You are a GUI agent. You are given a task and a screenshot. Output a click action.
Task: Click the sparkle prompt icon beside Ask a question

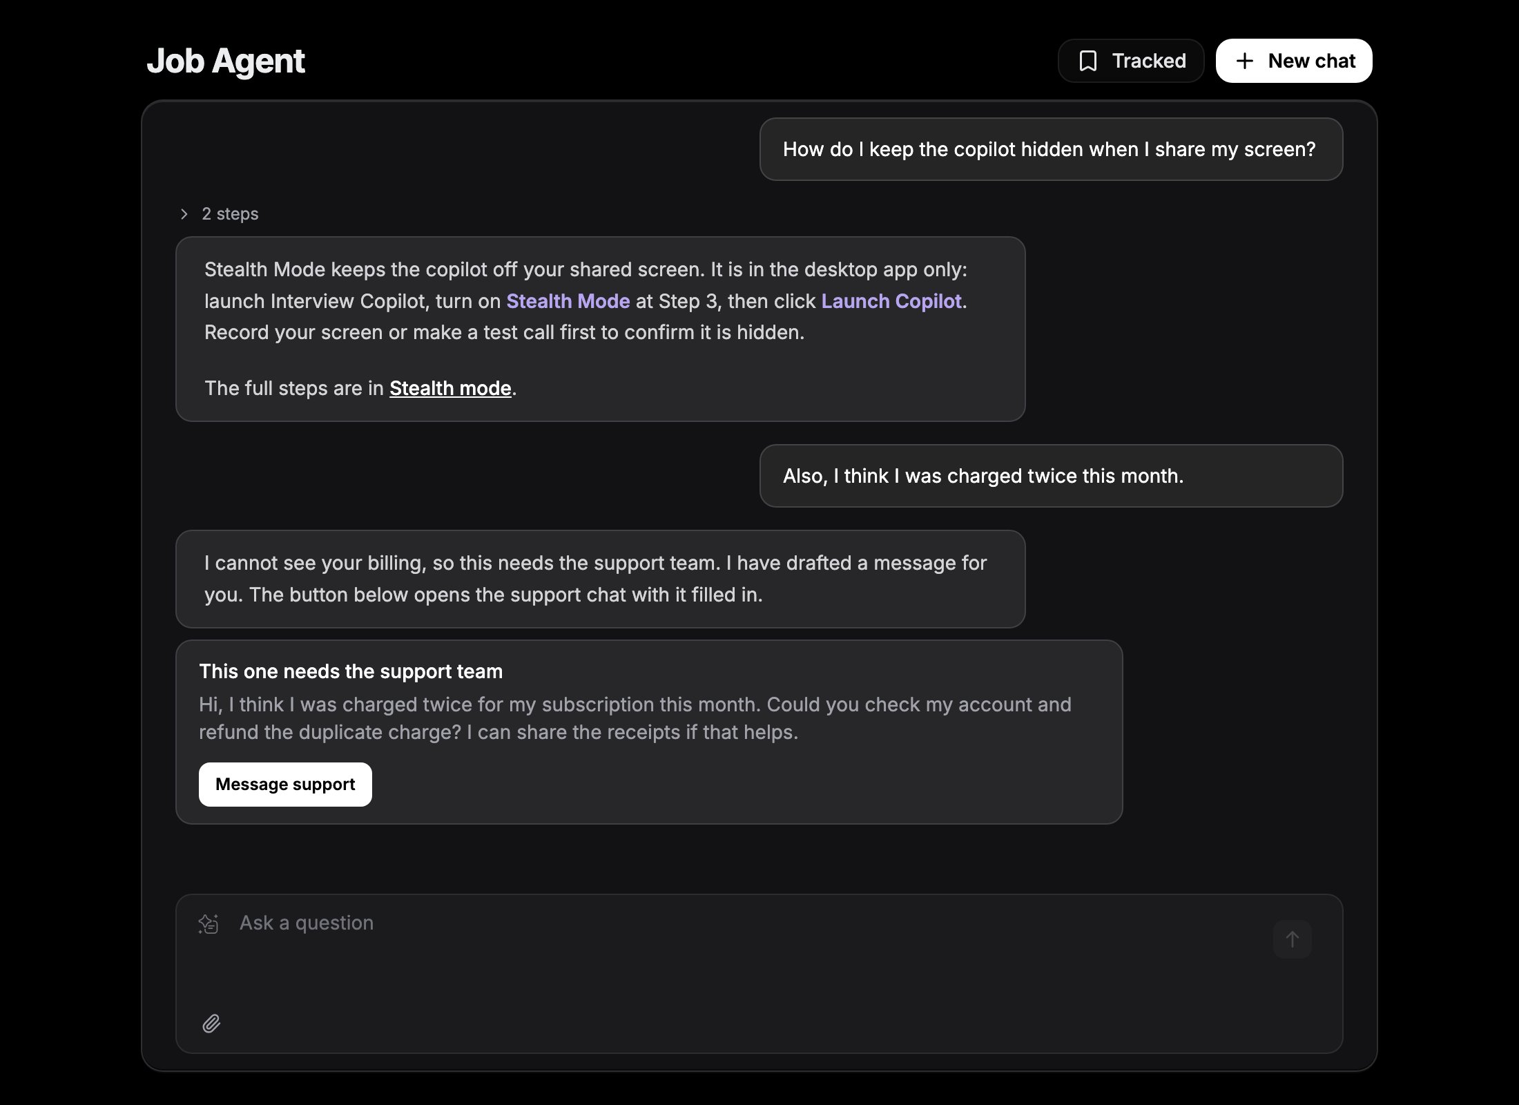[x=209, y=924]
